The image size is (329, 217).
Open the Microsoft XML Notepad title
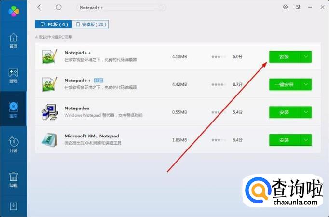click(92, 136)
